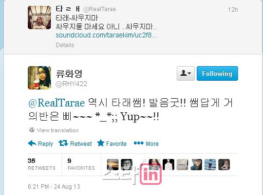
Task: Click the last retweeter avatar on the right
Action: pos(224,164)
